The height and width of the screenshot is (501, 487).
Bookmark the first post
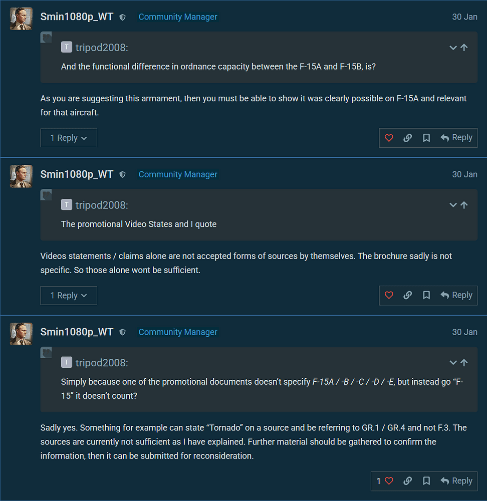[x=426, y=138]
